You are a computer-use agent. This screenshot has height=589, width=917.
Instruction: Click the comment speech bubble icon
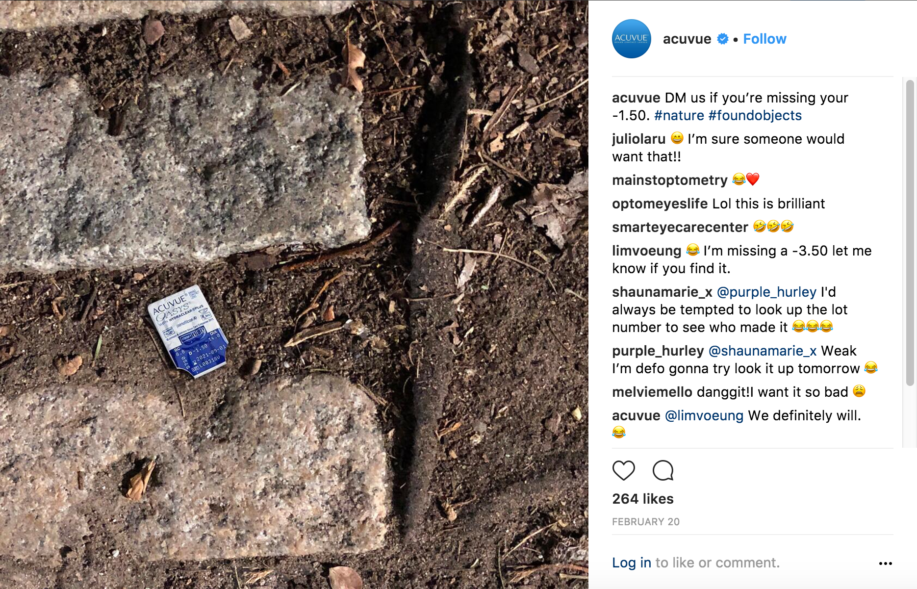point(663,471)
